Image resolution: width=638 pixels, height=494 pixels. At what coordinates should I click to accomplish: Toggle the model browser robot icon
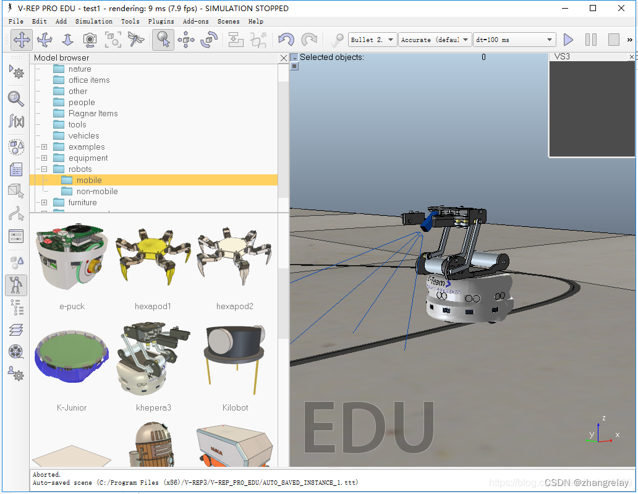pos(16,285)
